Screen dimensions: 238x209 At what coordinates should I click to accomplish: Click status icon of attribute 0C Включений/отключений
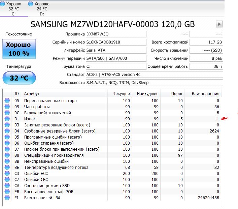7,113
